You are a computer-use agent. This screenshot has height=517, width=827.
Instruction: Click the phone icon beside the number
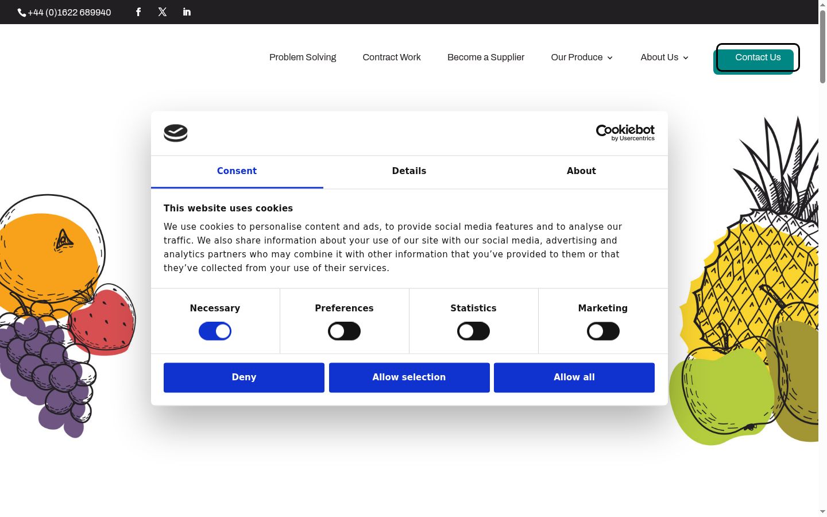point(22,13)
